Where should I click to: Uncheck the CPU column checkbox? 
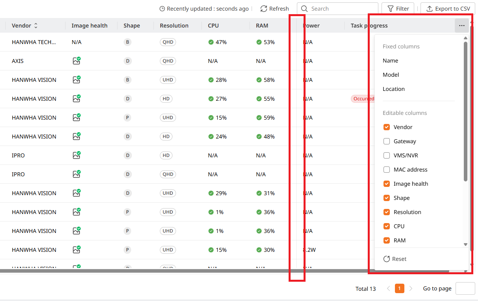[x=387, y=226]
